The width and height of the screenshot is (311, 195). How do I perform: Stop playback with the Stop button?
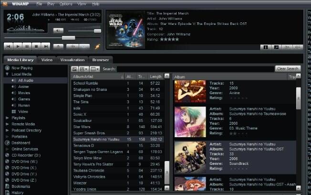point(36,46)
